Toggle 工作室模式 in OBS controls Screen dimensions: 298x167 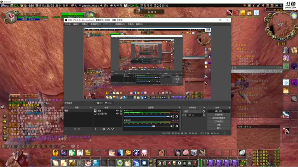point(219,121)
